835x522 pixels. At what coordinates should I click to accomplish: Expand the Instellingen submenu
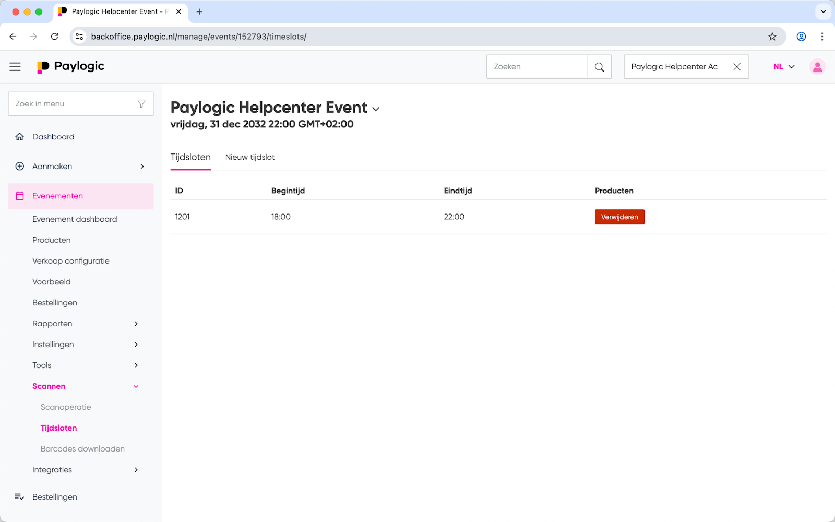(x=136, y=345)
